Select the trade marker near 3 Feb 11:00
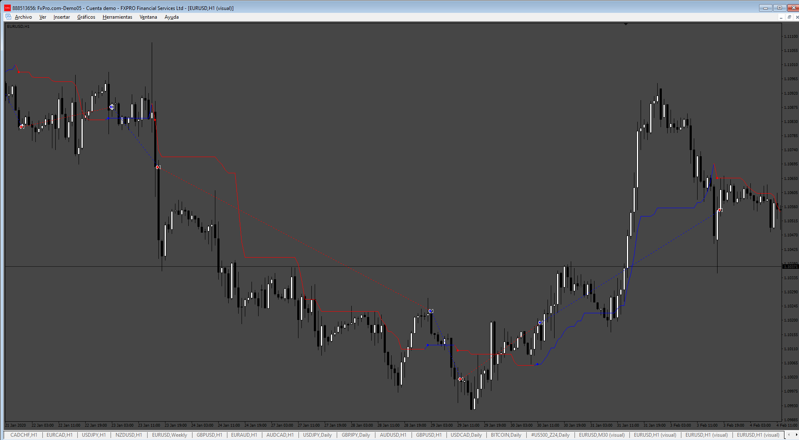This screenshot has height=440, width=799. click(720, 210)
